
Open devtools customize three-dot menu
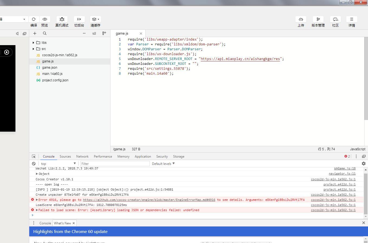[x=356, y=157]
